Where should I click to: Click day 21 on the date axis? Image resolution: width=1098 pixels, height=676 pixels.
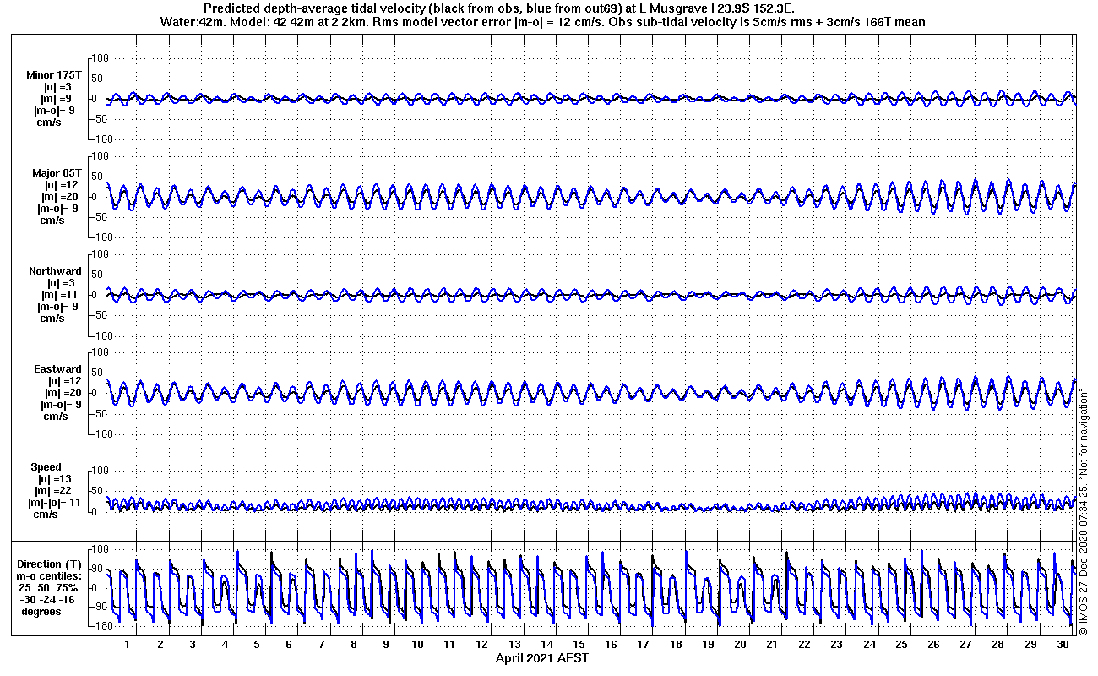(773, 644)
